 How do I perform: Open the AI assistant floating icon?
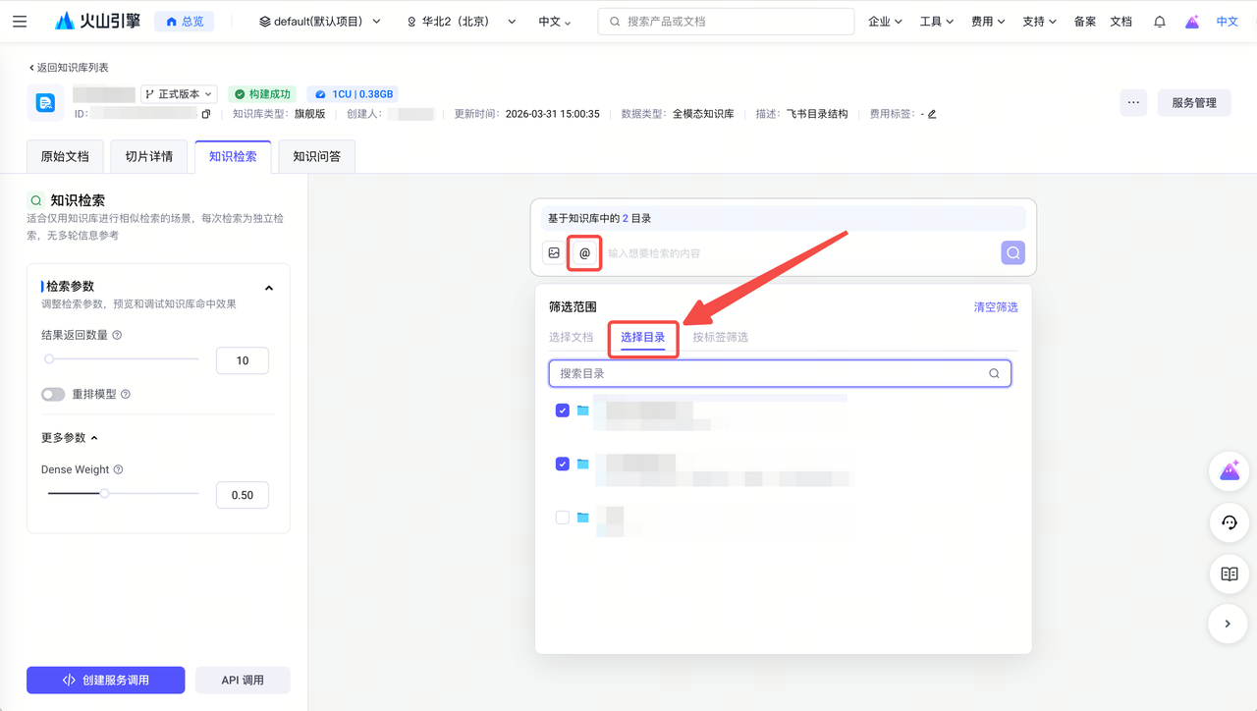pyautogui.click(x=1229, y=471)
